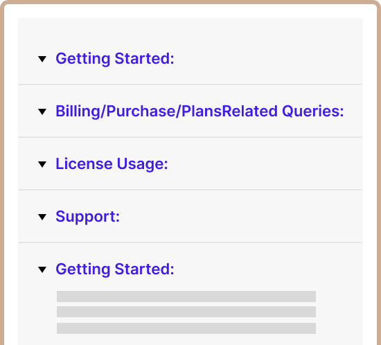The height and width of the screenshot is (345, 381).
Task: Click the first gray placeholder text line
Action: point(186,297)
